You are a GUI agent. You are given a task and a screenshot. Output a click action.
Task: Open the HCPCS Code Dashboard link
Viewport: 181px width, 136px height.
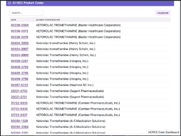(x=164, y=132)
